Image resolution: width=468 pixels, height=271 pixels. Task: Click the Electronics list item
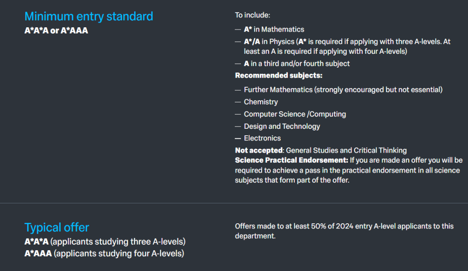point(262,138)
